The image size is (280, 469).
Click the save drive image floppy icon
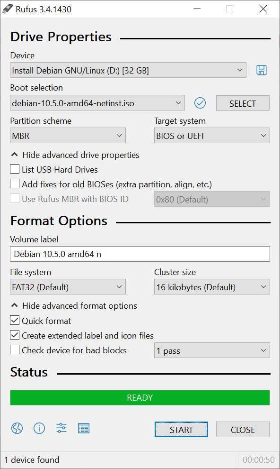point(262,70)
